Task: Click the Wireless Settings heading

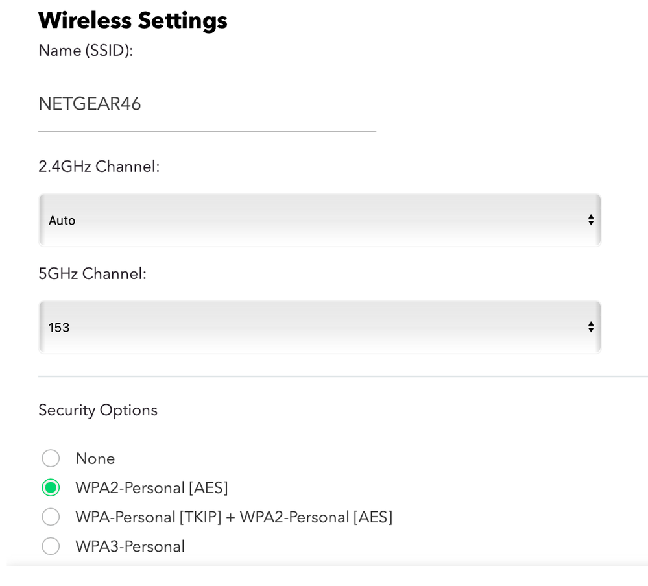Action: click(x=133, y=21)
